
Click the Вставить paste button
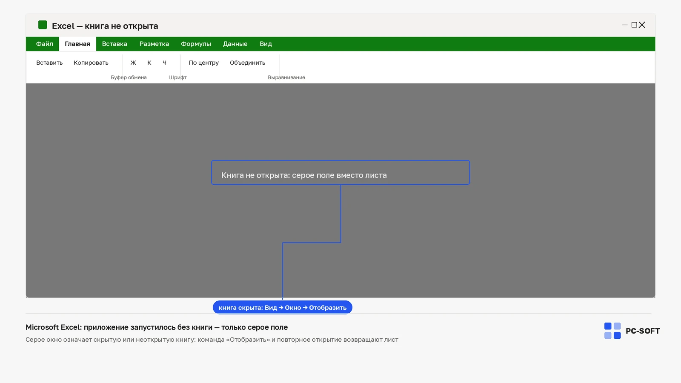pos(49,63)
